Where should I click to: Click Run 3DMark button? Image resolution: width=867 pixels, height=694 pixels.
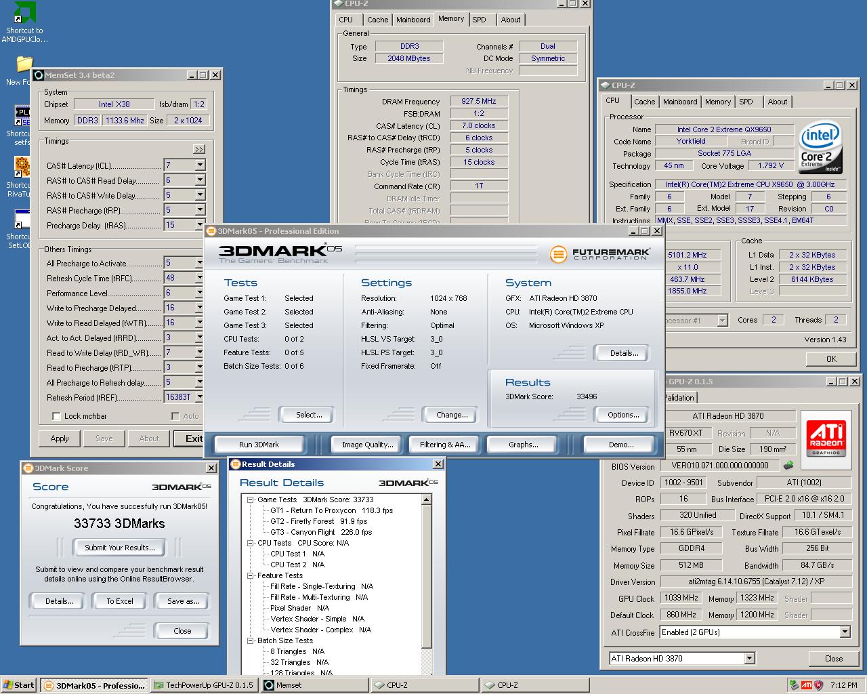(259, 445)
